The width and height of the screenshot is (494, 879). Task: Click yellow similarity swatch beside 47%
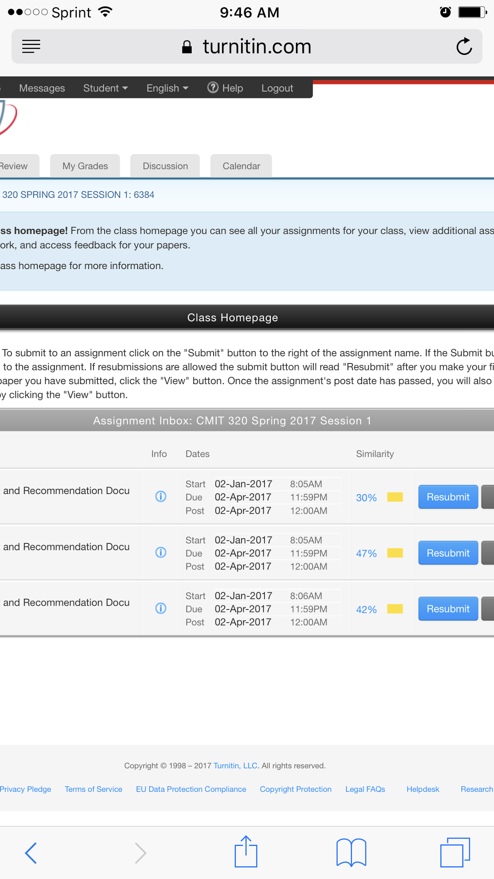click(x=395, y=553)
